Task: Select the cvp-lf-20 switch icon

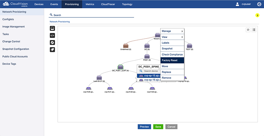Action: point(89,88)
